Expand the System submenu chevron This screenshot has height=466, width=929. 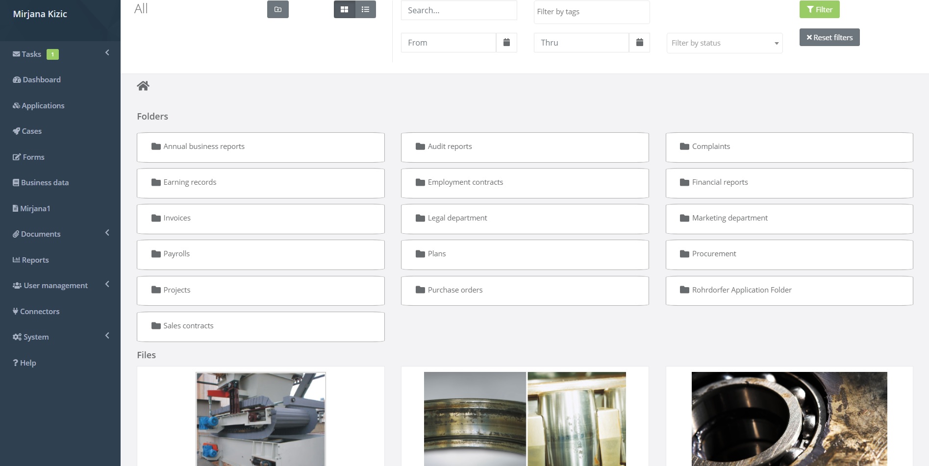pyautogui.click(x=107, y=336)
